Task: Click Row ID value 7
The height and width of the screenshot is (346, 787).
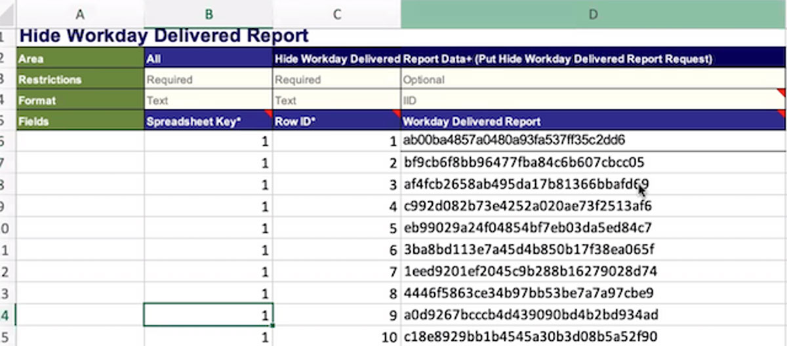Action: (336, 271)
